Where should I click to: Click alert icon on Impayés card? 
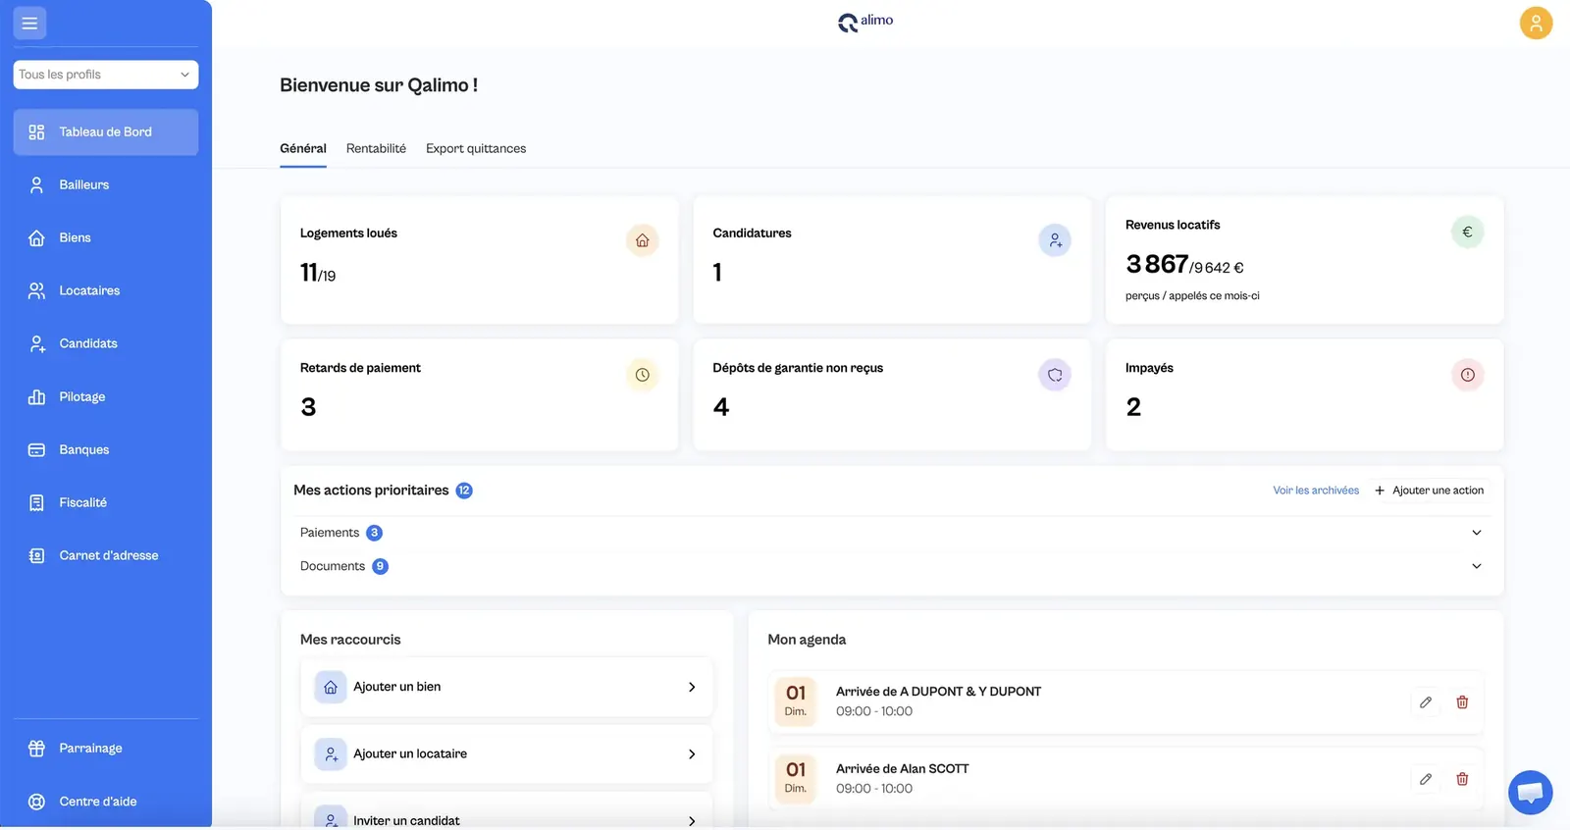(x=1467, y=375)
